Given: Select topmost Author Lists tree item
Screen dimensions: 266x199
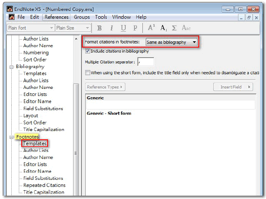Looking at the screenshot, I should (36, 39).
